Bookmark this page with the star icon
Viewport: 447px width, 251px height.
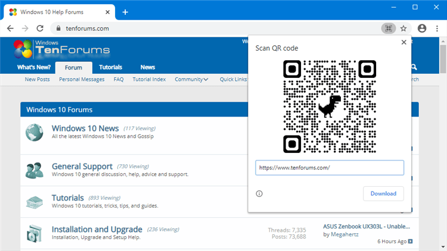click(403, 28)
